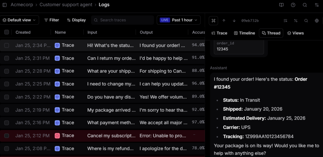Click the globe icon in the trace panel
323x157 pixels.
(316, 20)
